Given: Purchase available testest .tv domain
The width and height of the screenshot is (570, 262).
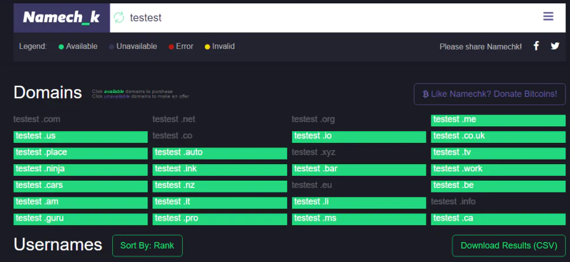Looking at the screenshot, I should [498, 154].
